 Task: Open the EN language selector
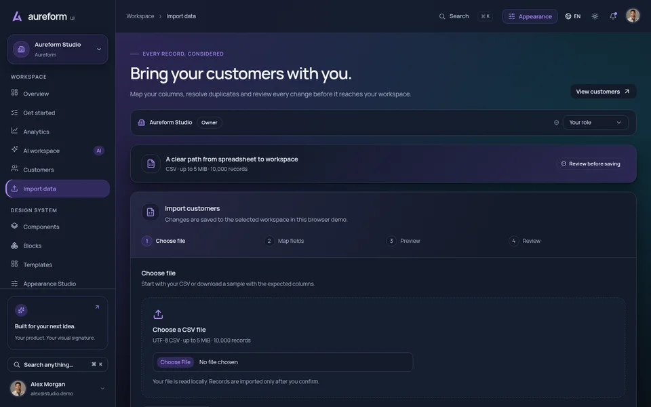tap(573, 16)
